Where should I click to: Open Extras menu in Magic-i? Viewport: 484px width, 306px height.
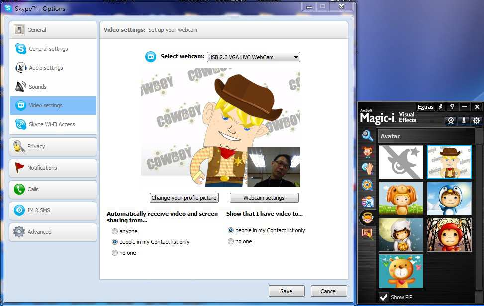coord(426,107)
